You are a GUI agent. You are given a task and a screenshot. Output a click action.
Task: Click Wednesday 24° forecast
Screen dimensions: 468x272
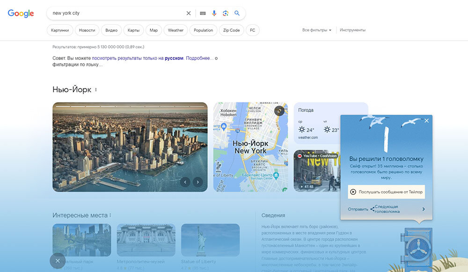coord(306,127)
